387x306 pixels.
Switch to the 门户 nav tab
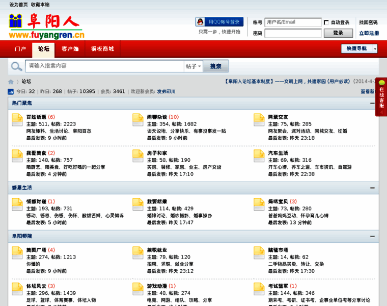pyautogui.click(x=20, y=49)
